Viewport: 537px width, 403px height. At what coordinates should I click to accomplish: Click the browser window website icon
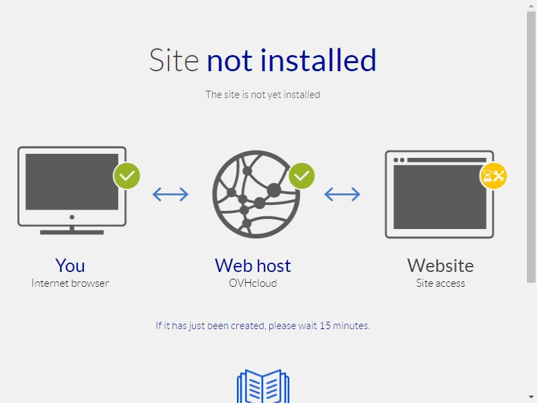[440, 194]
